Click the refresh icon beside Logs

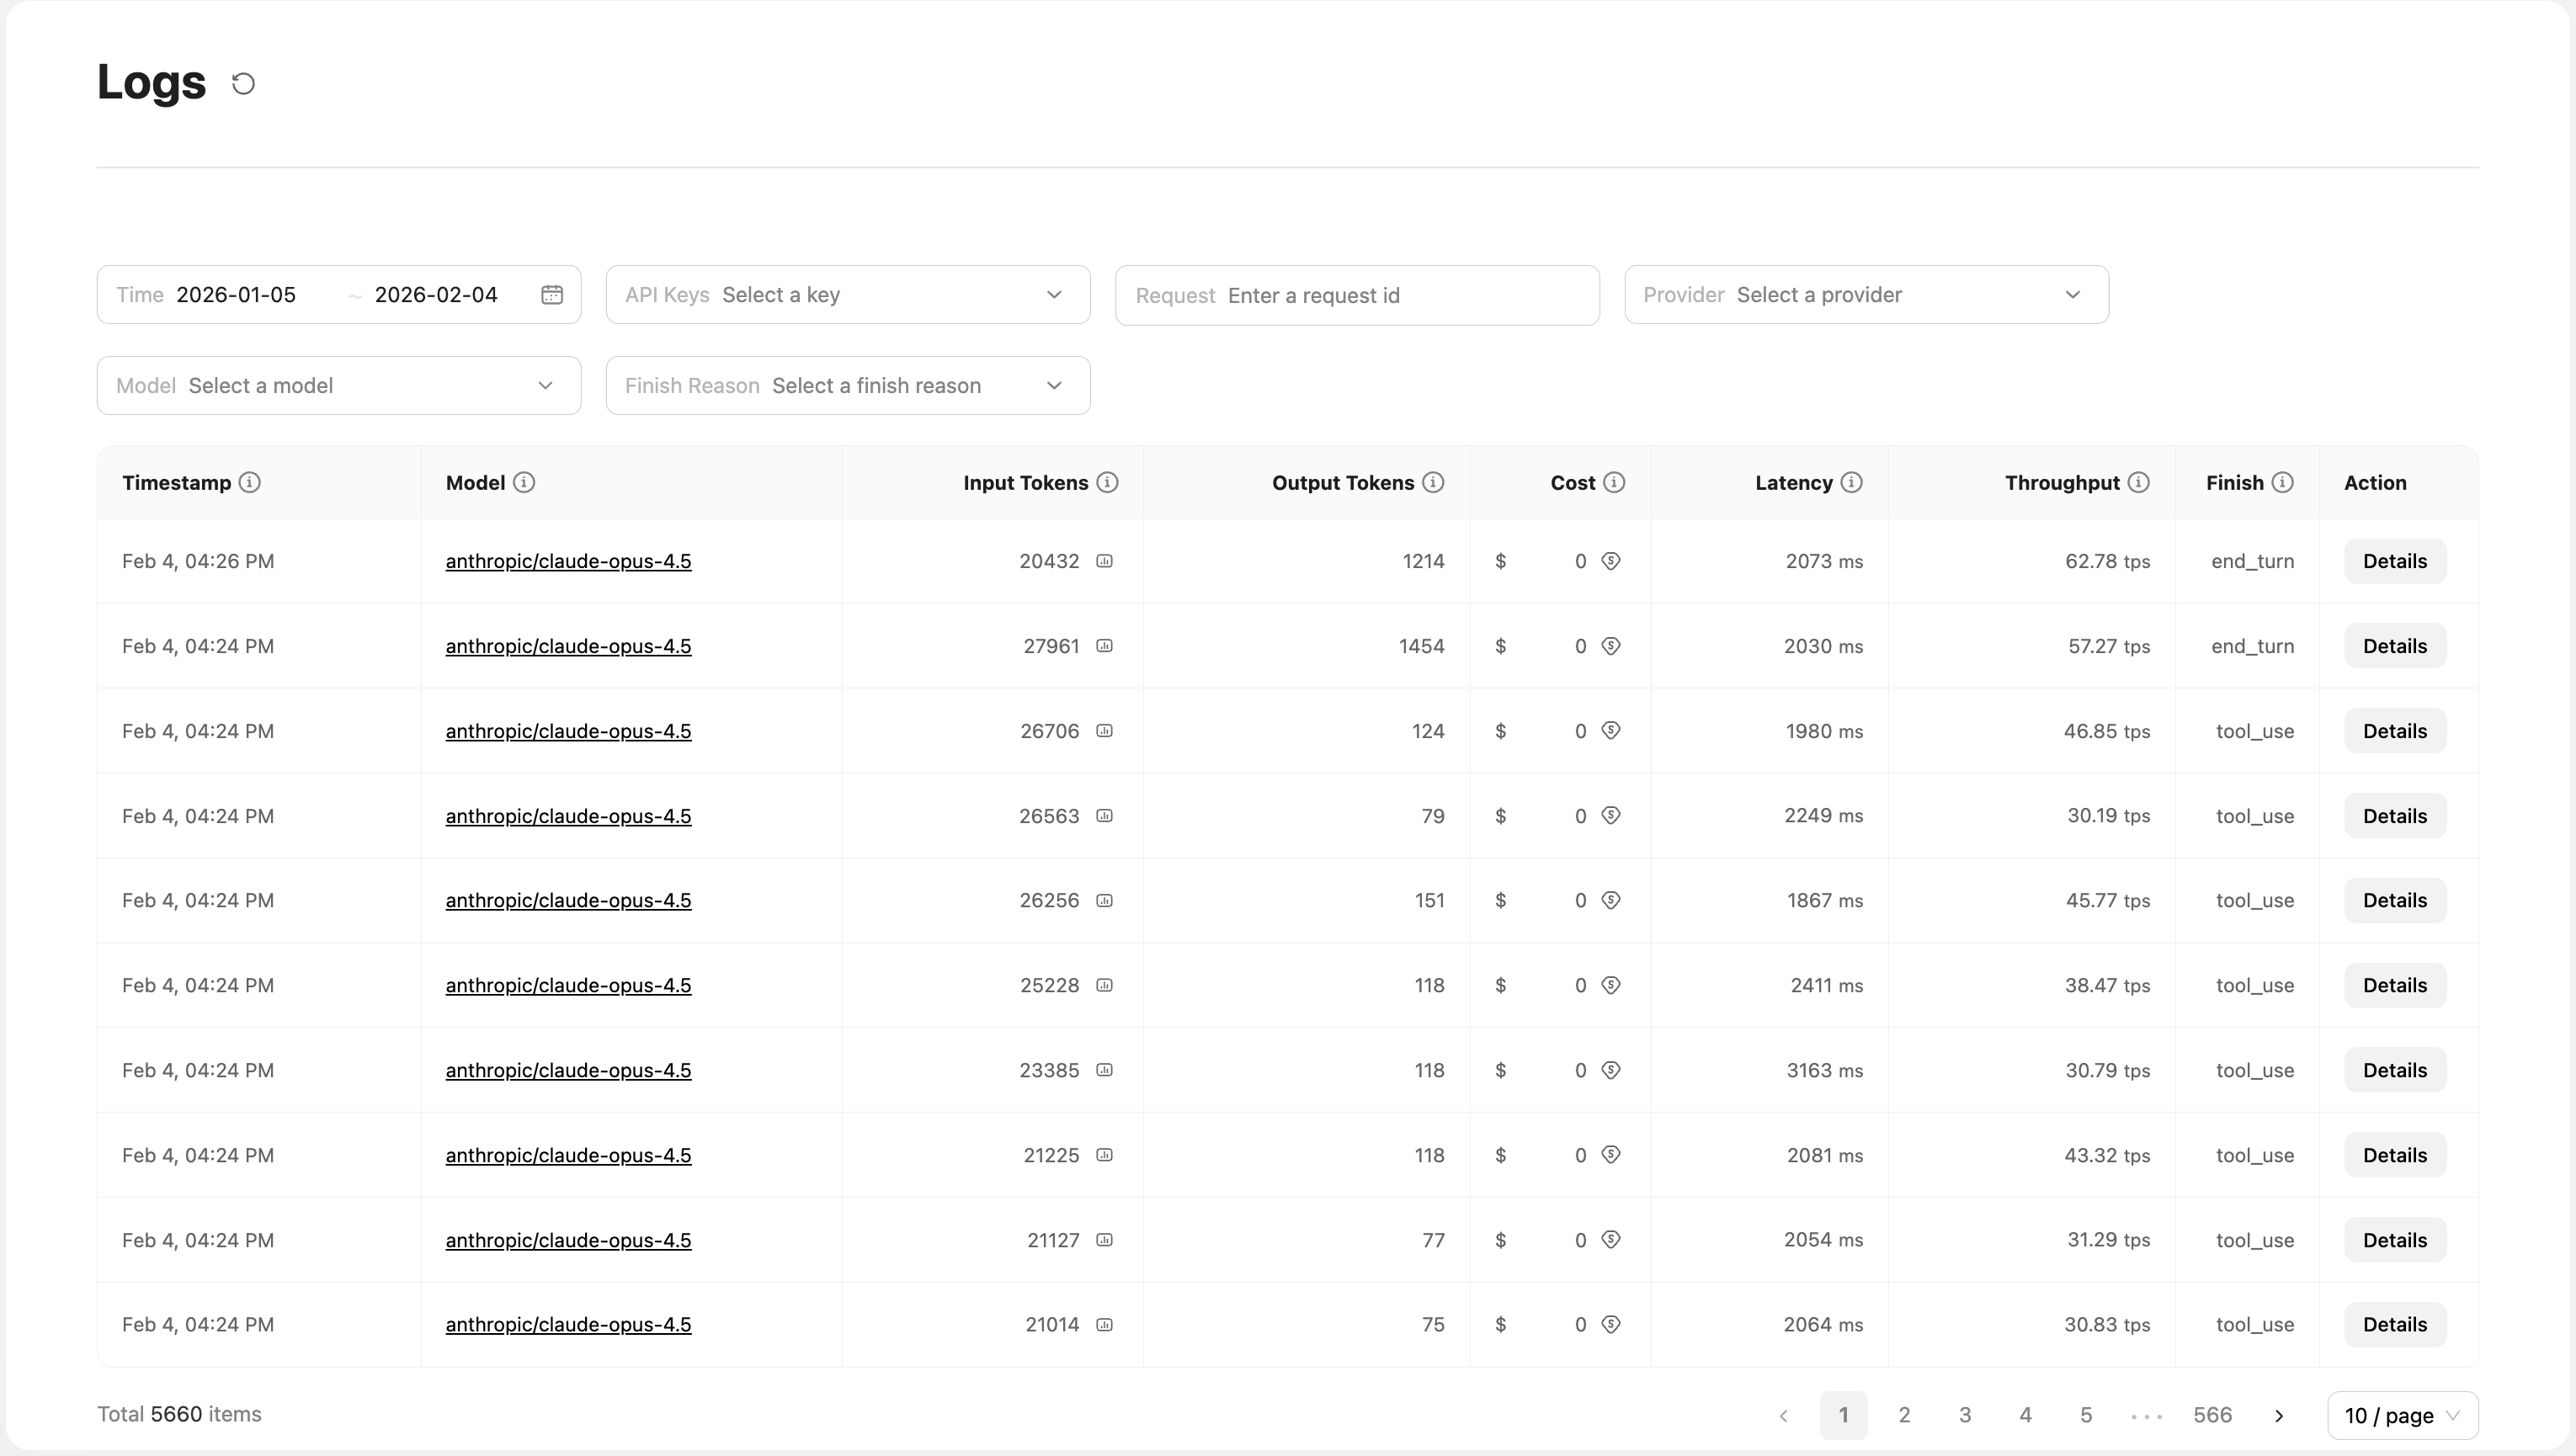click(243, 83)
